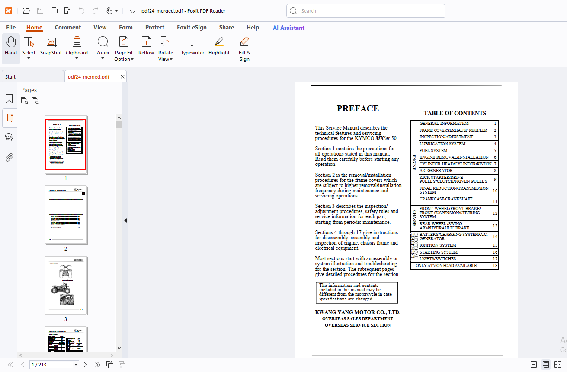567x372 pixels.
Task: Open the Share ribbon tab
Action: click(227, 27)
